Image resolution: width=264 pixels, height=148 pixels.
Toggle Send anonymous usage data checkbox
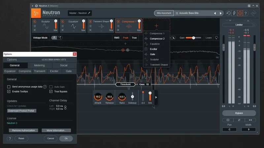pyautogui.click(x=9, y=86)
